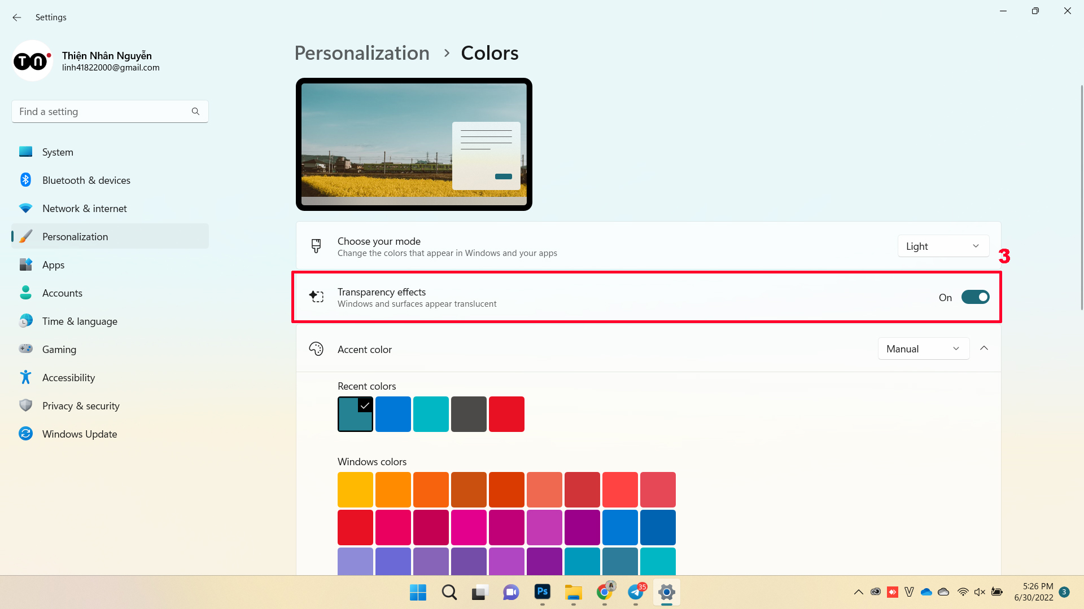Open Google Chrome from the taskbar
The height and width of the screenshot is (609, 1084).
click(x=605, y=592)
